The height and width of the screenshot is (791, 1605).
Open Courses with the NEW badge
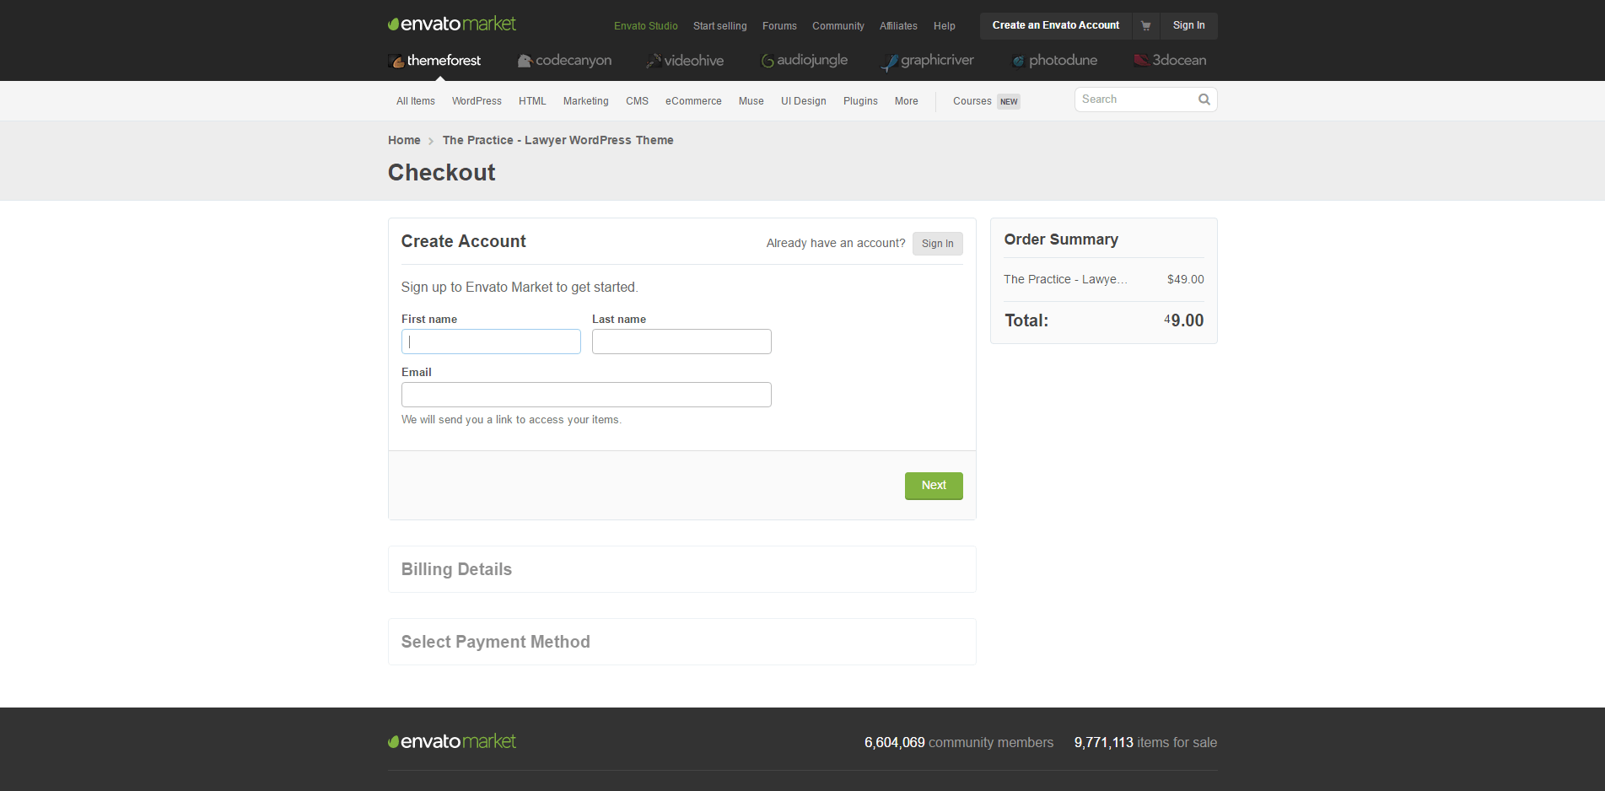pos(986,101)
